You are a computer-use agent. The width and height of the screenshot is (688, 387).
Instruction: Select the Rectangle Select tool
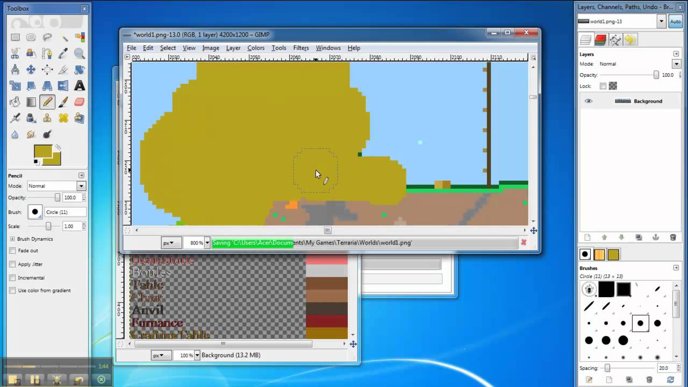[x=15, y=38]
